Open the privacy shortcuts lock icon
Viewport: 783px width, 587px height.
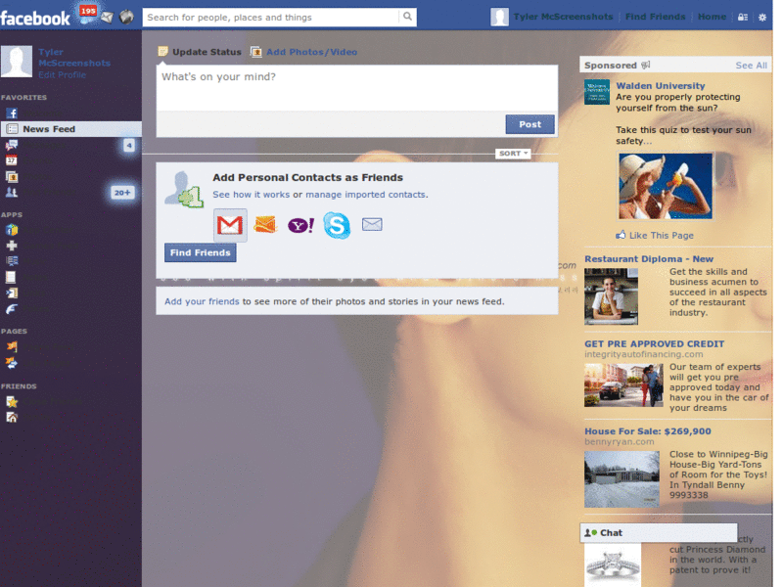click(x=742, y=18)
